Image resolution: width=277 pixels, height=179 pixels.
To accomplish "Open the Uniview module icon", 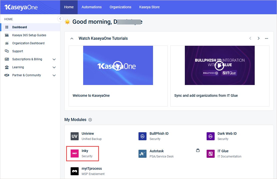I will click(75, 136).
